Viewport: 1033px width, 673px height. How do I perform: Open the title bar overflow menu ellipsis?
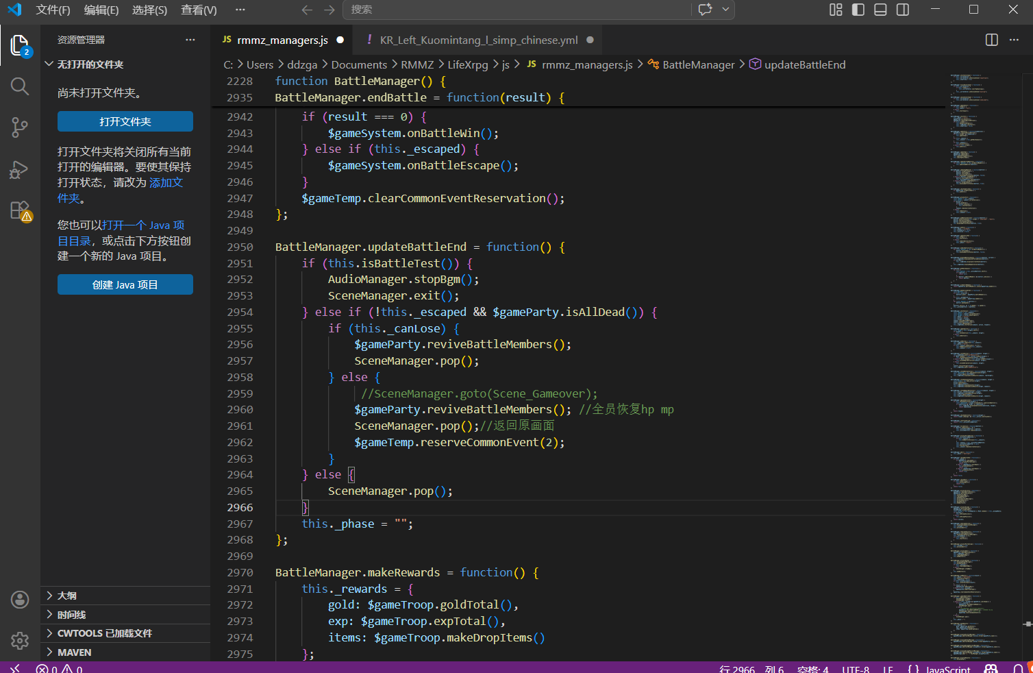click(240, 10)
